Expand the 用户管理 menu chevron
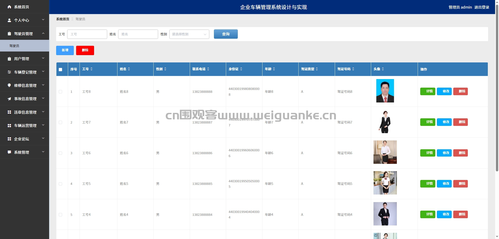The width and height of the screenshot is (499, 239). click(43, 58)
